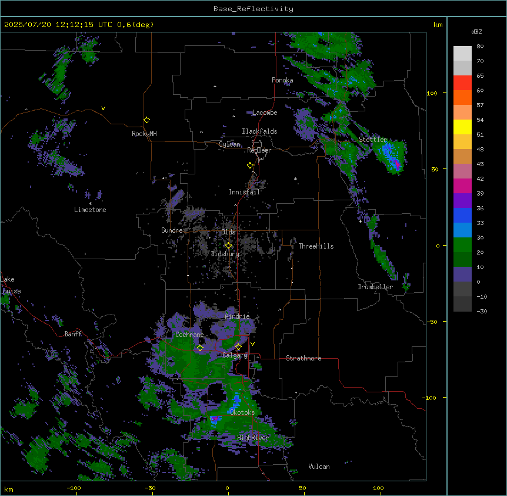
Task: Select the Drumheller label
Action: (x=375, y=287)
